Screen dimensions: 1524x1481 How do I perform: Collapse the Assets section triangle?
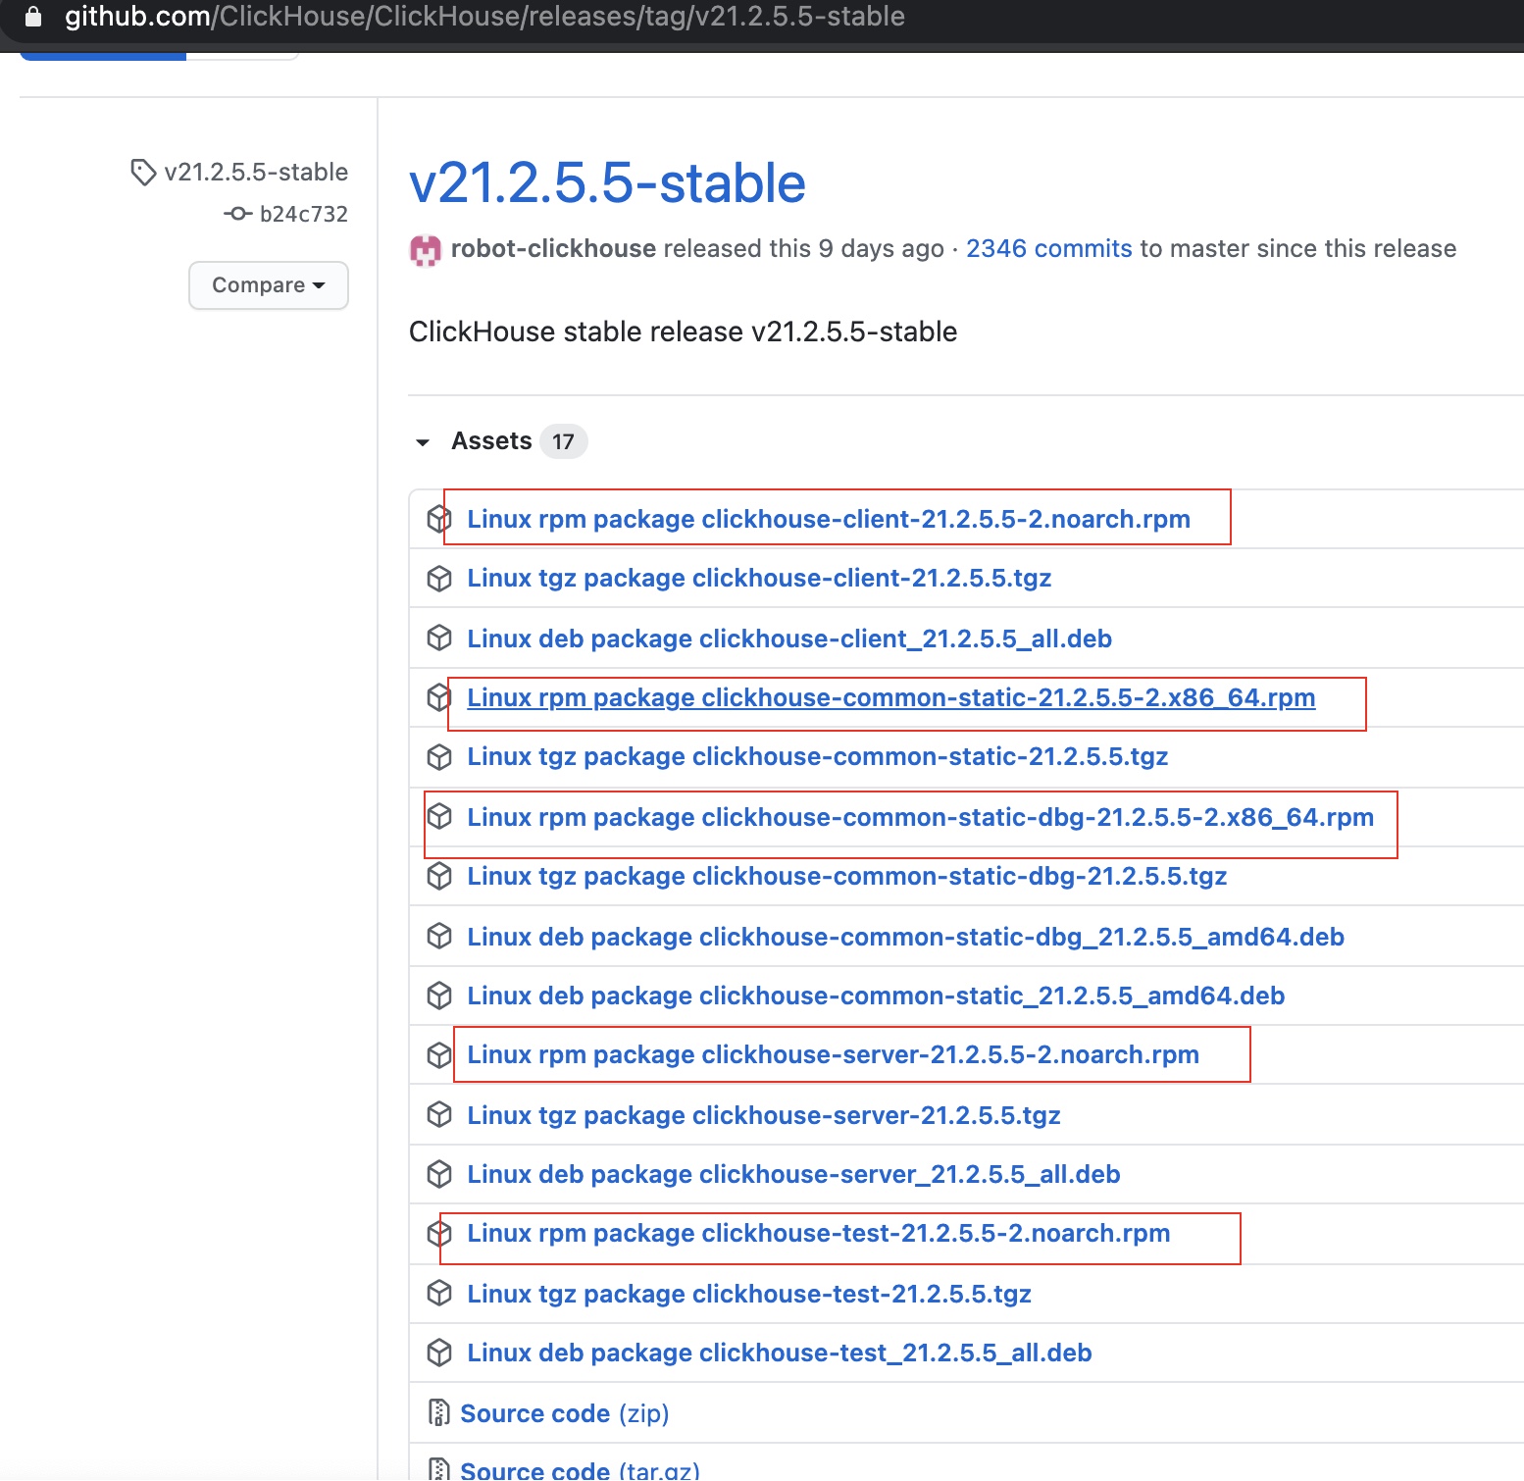point(423,442)
